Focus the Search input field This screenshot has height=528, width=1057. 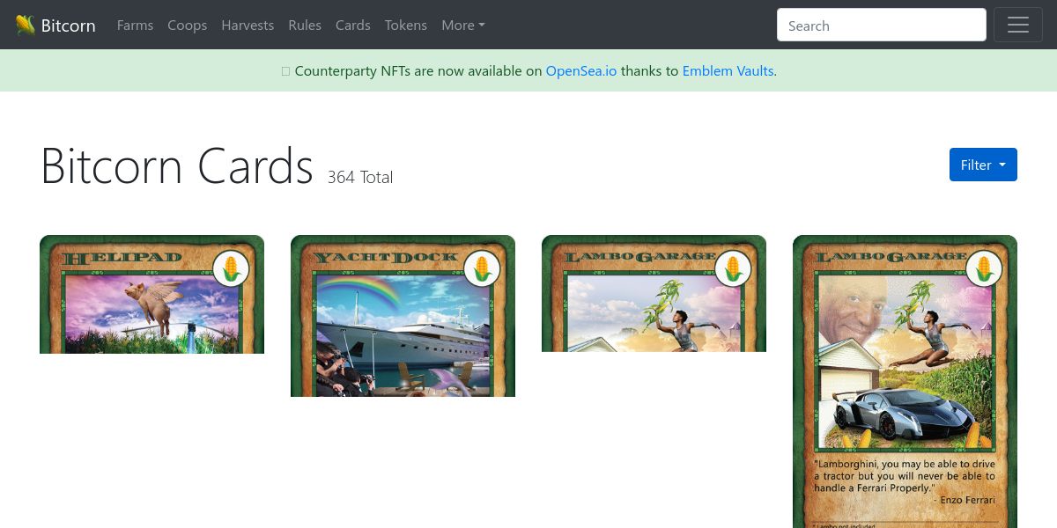pos(881,25)
